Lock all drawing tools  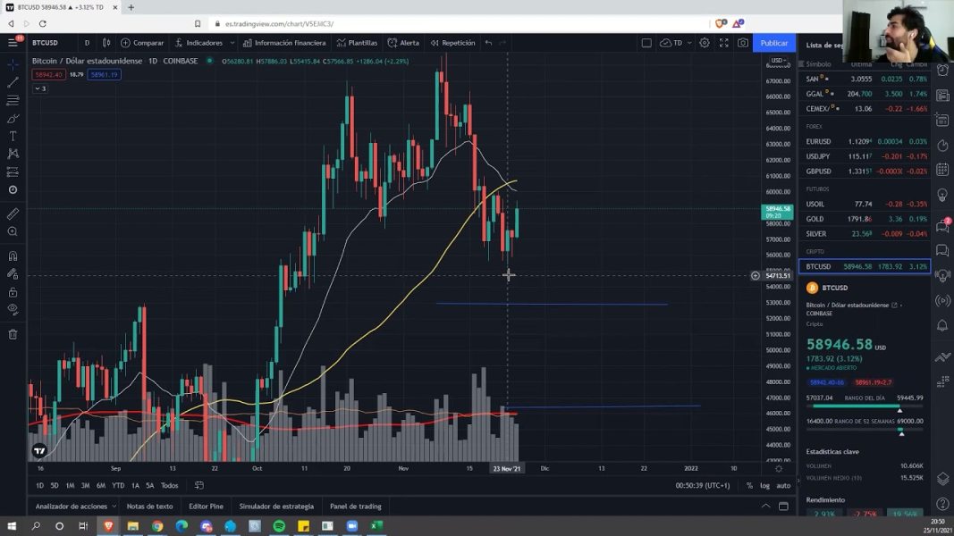click(13, 292)
